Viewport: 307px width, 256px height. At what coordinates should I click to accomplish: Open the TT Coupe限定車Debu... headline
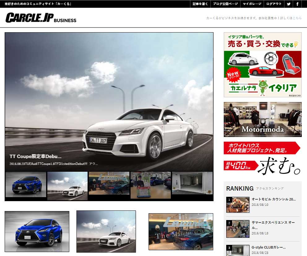(x=36, y=157)
